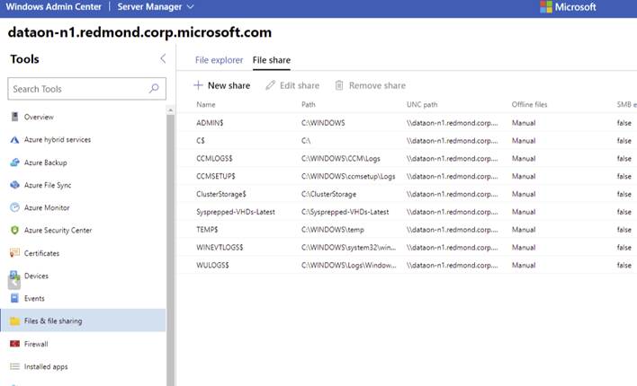
Task: Click the Remove share button
Action: pos(370,85)
